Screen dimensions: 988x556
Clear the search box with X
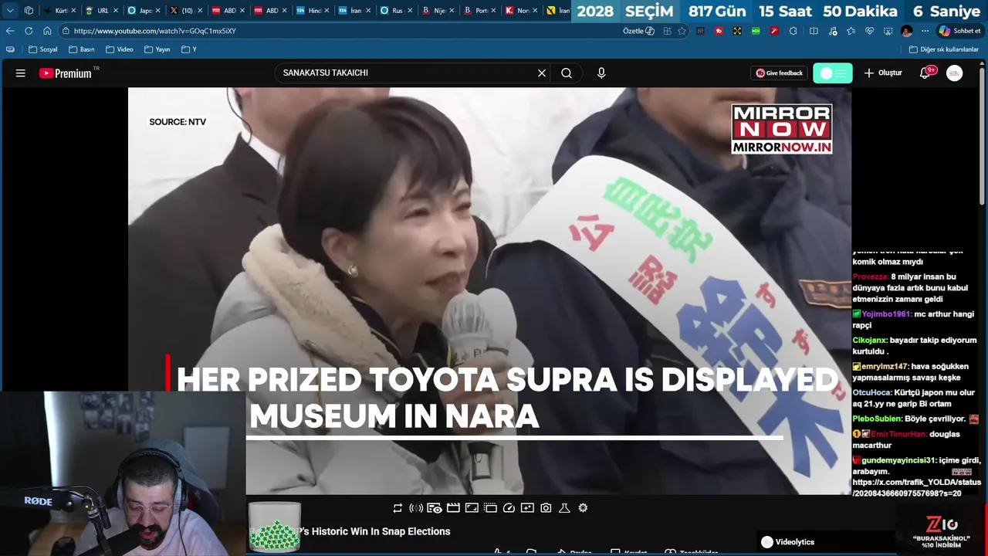coord(542,73)
